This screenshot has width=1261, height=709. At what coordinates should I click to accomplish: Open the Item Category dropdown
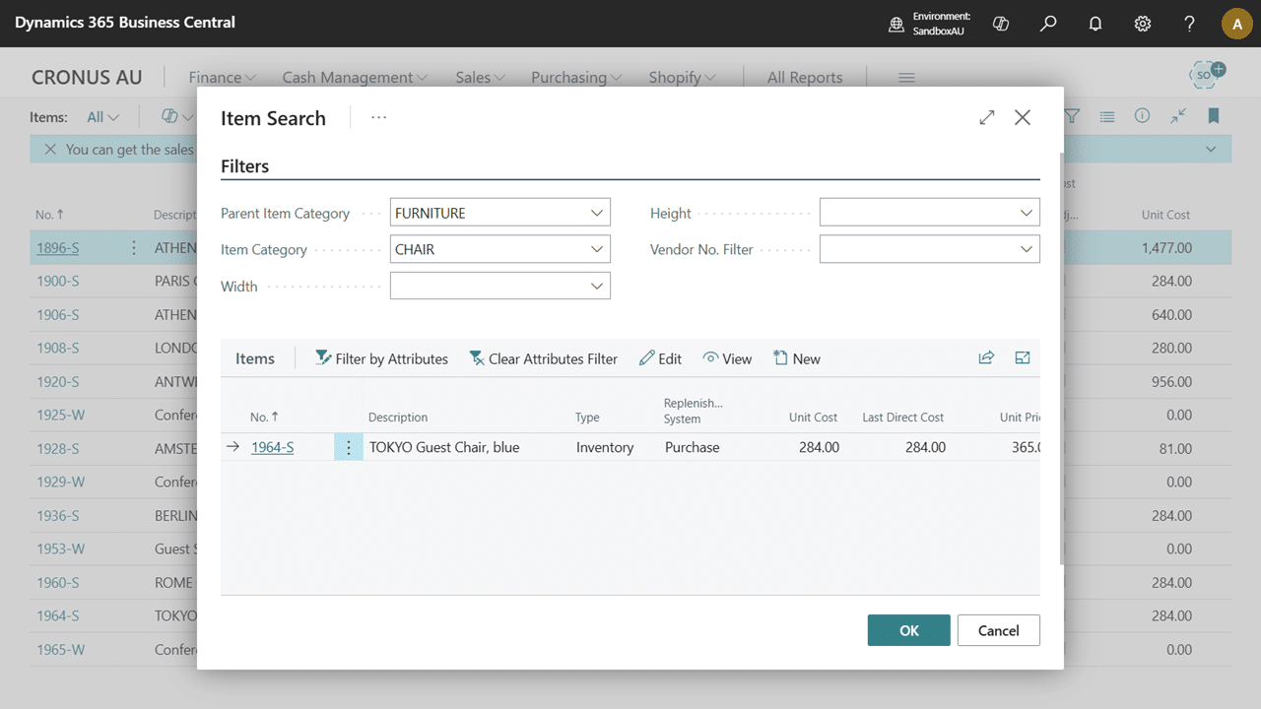pos(597,249)
